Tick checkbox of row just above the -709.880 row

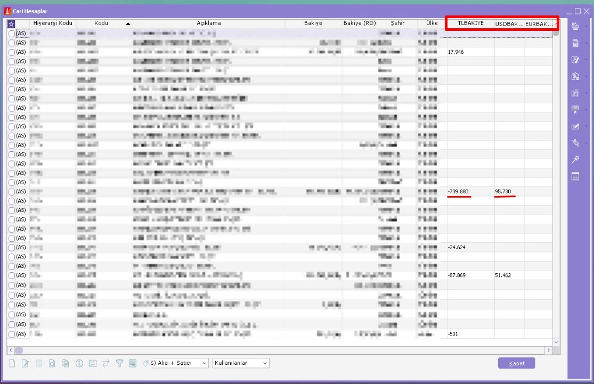[x=12, y=182]
